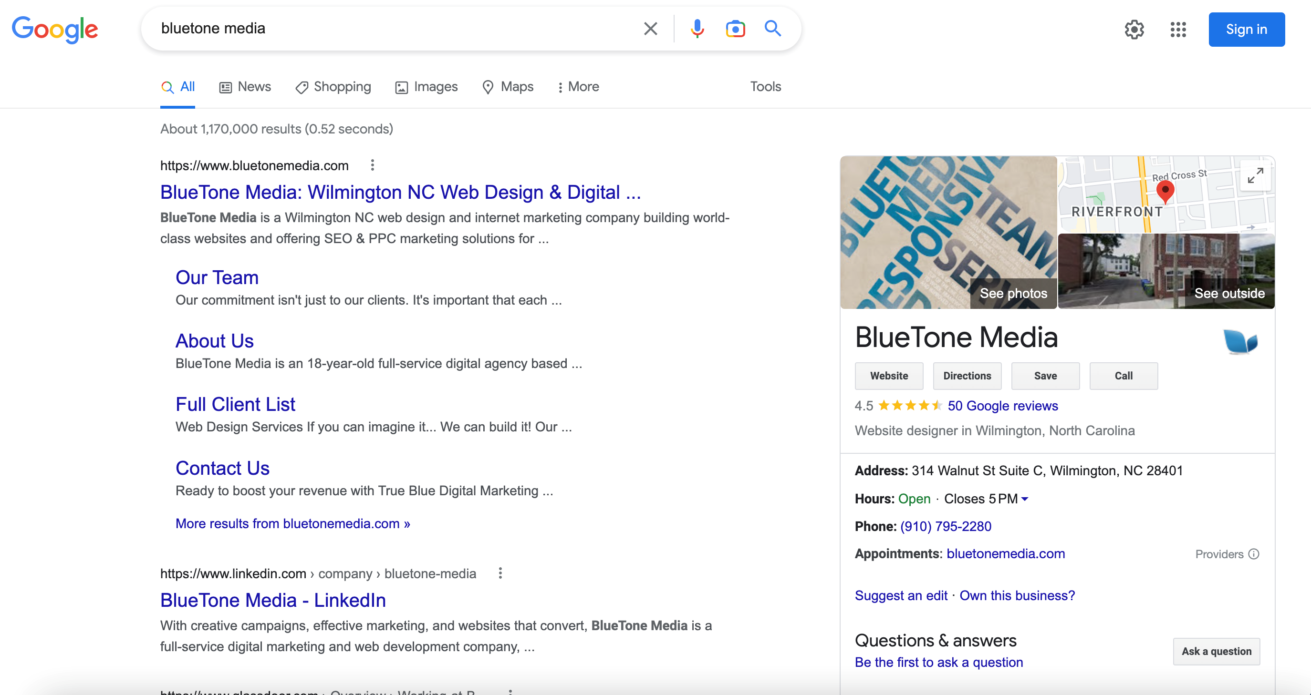This screenshot has height=695, width=1311.
Task: Clear the search box with the X icon
Action: [x=650, y=29]
